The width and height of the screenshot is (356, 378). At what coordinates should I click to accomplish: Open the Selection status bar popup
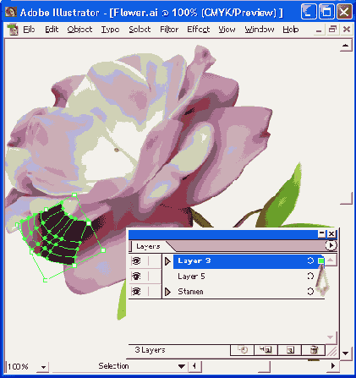click(182, 366)
